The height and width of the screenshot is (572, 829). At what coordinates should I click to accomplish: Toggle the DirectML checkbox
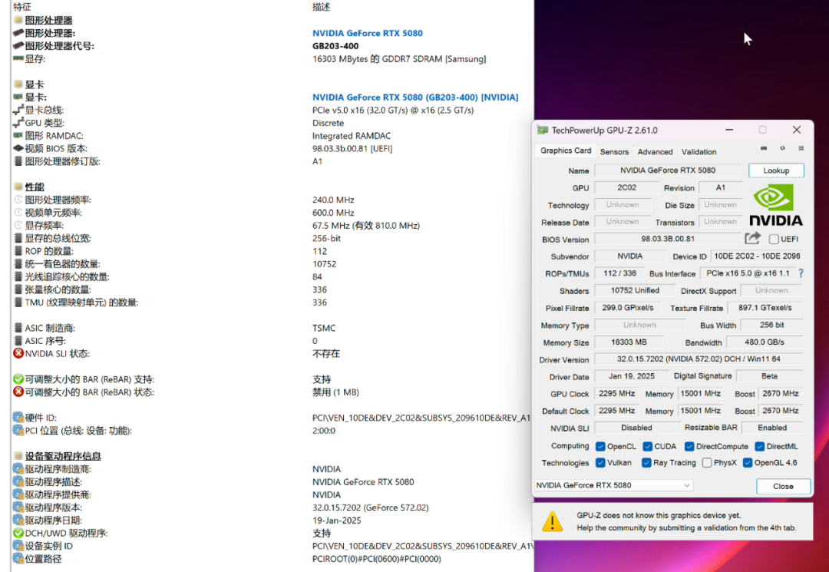(760, 446)
